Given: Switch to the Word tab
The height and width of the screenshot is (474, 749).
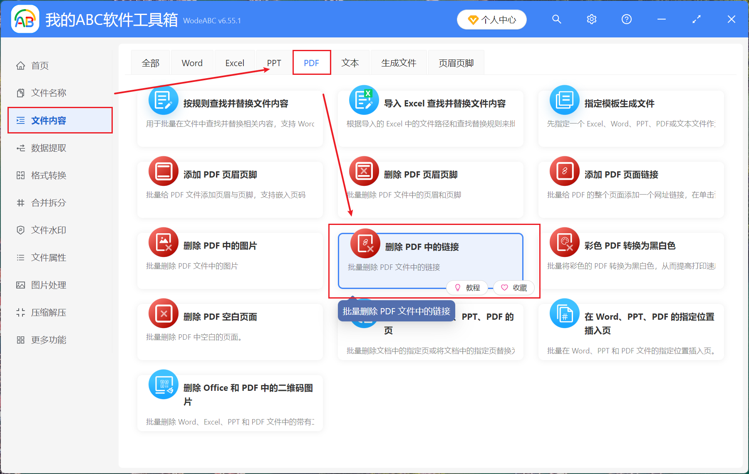Looking at the screenshot, I should click(x=192, y=62).
